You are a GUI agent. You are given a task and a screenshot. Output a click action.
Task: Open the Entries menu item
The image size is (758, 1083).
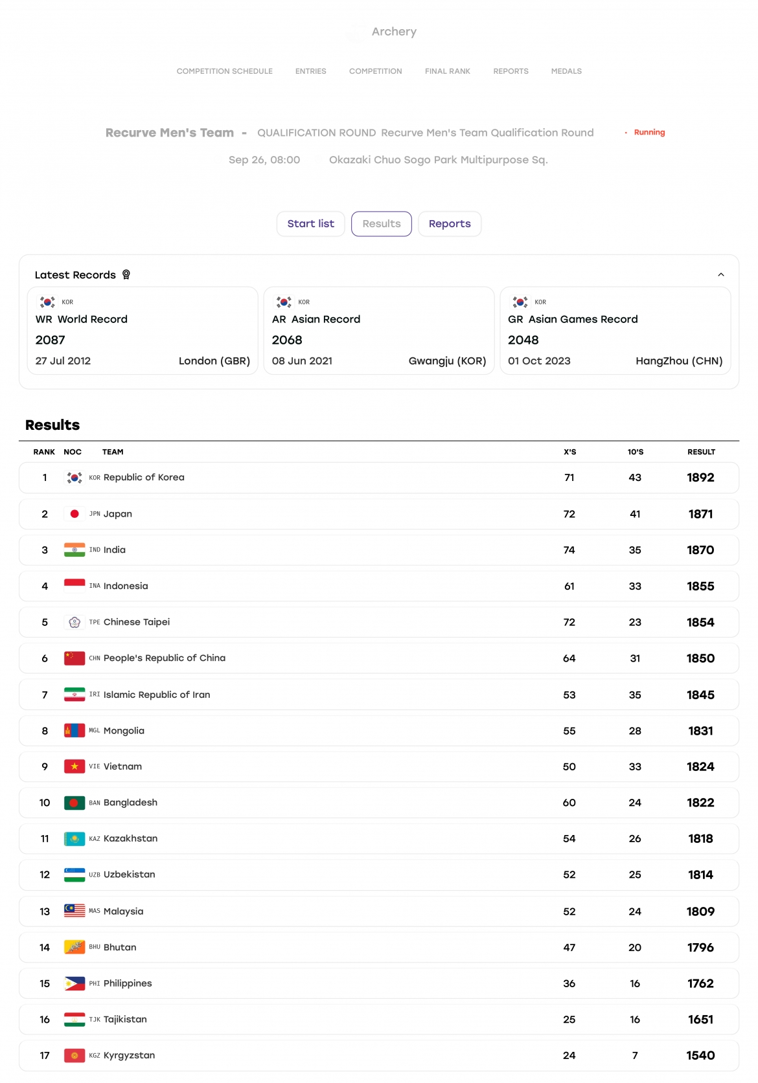pos(311,71)
